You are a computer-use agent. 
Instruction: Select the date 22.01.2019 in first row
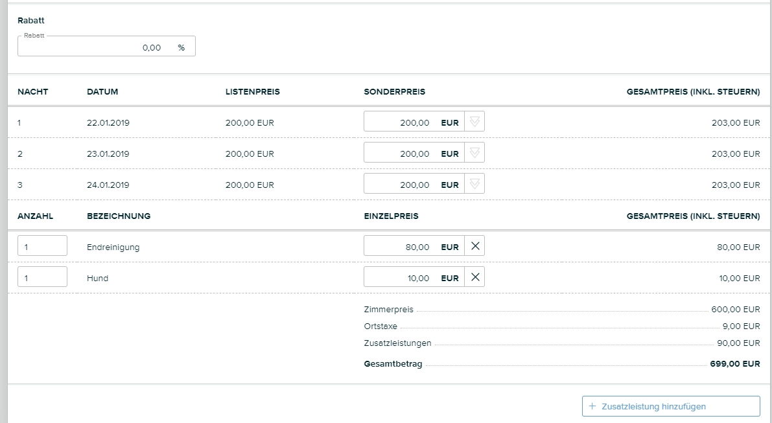point(108,122)
